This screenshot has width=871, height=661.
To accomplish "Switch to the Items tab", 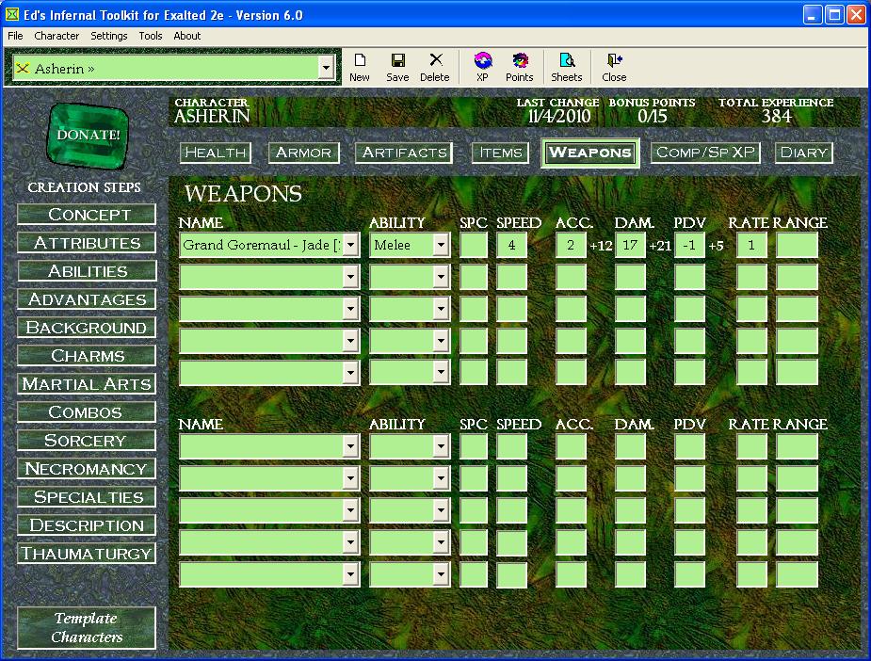I will pyautogui.click(x=500, y=153).
